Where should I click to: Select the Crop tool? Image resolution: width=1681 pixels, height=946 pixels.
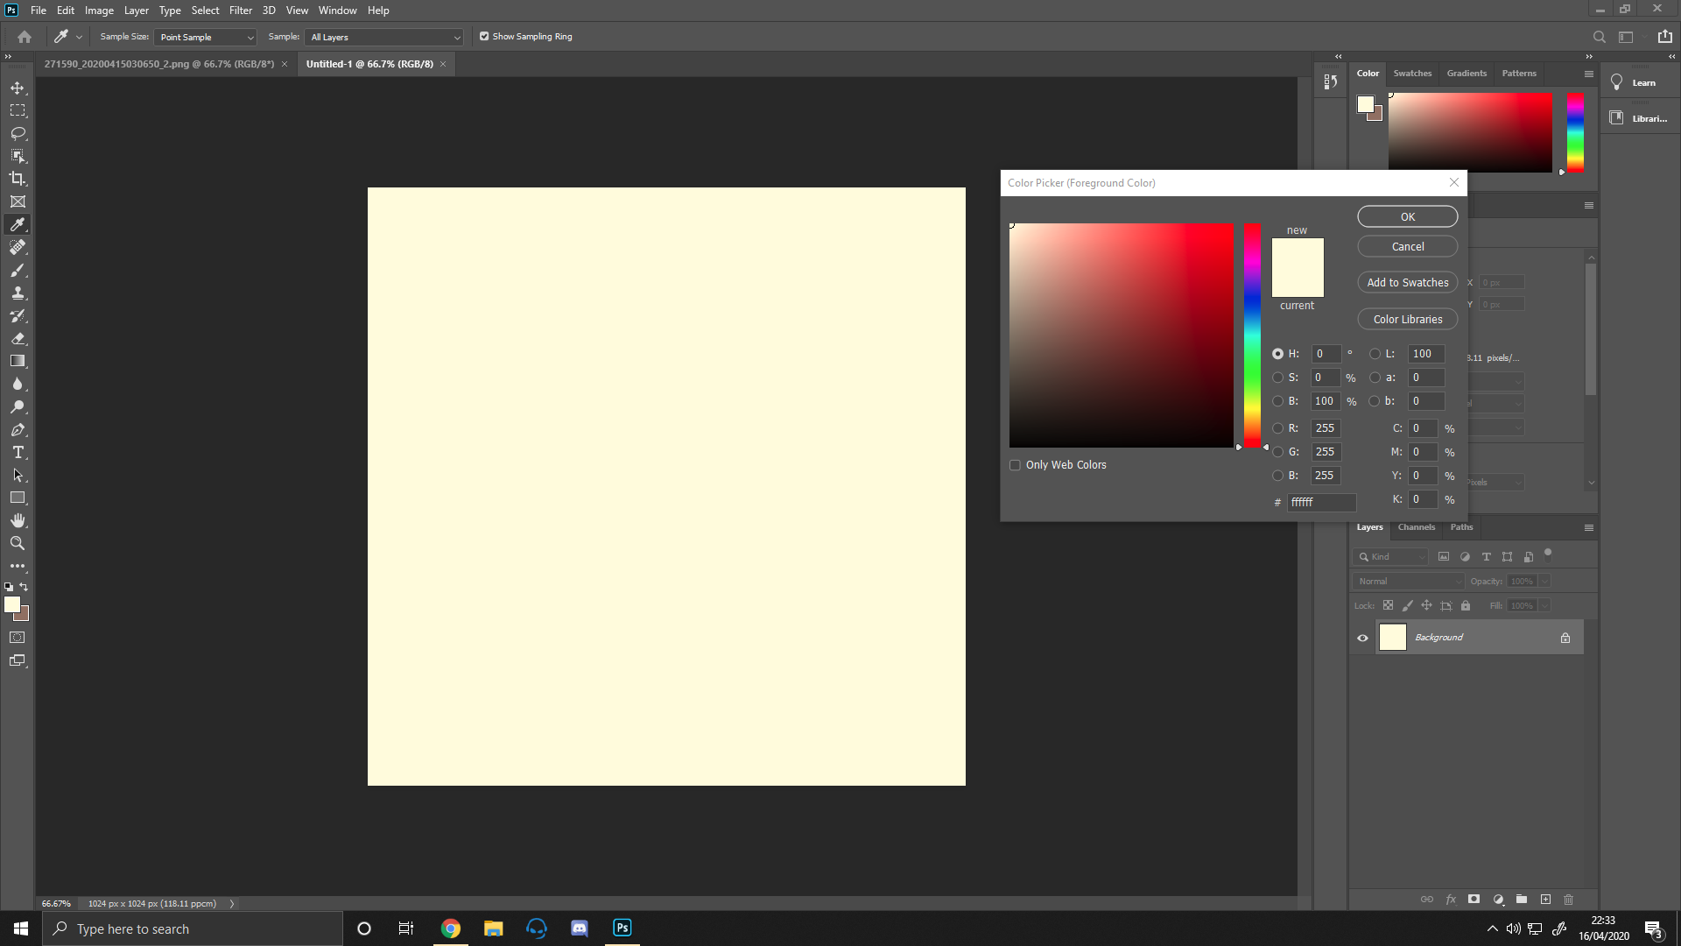tap(18, 179)
